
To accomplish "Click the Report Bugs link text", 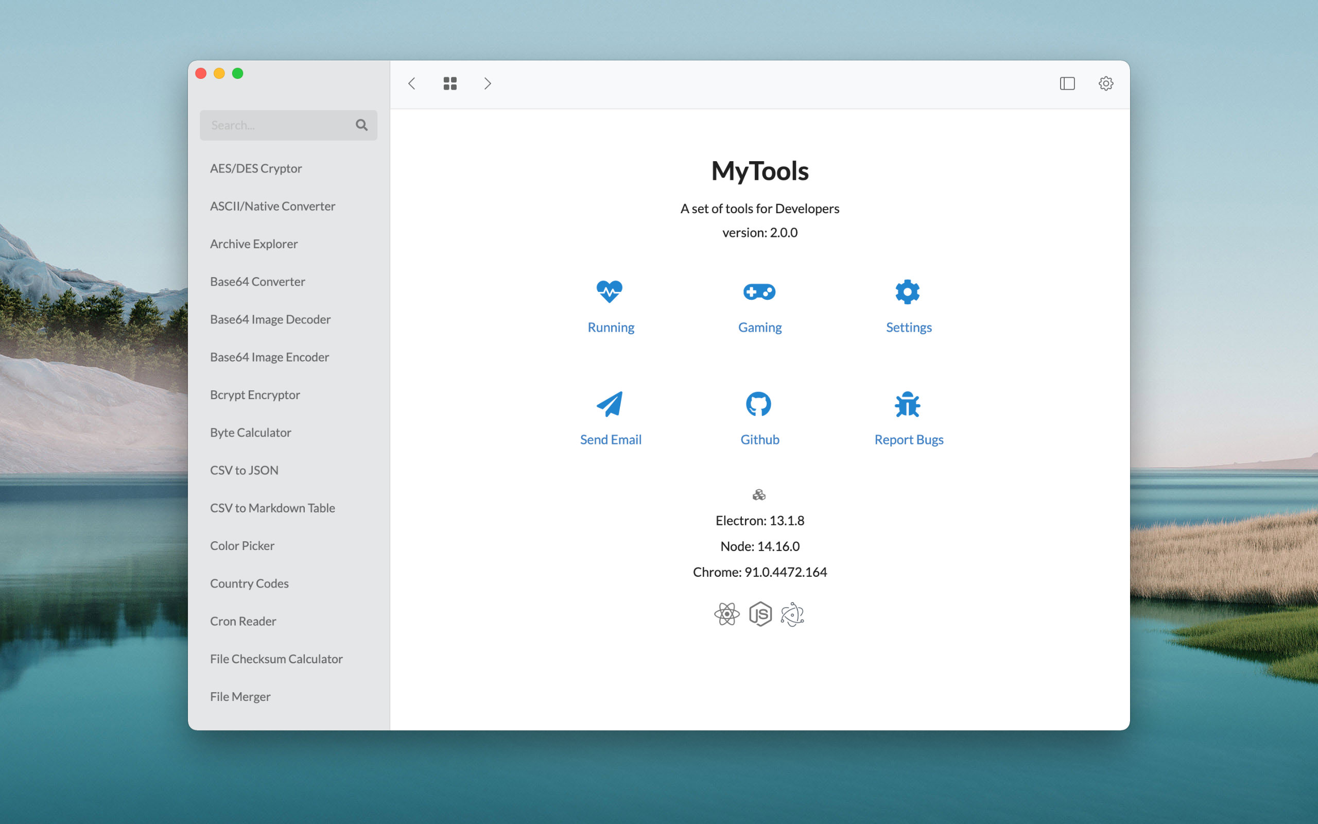I will (908, 439).
